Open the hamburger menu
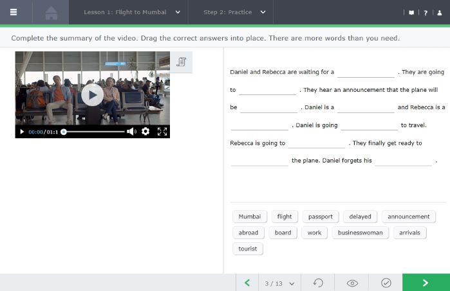Image resolution: width=450 pixels, height=291 pixels. (13, 12)
